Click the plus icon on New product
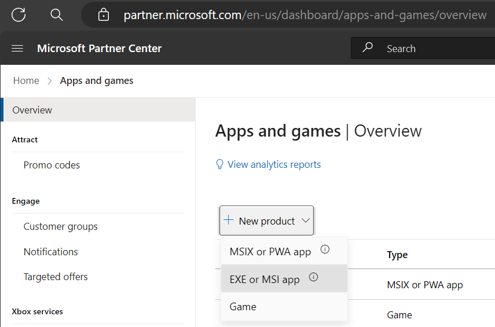Image resolution: width=495 pixels, height=327 pixels. 228,220
